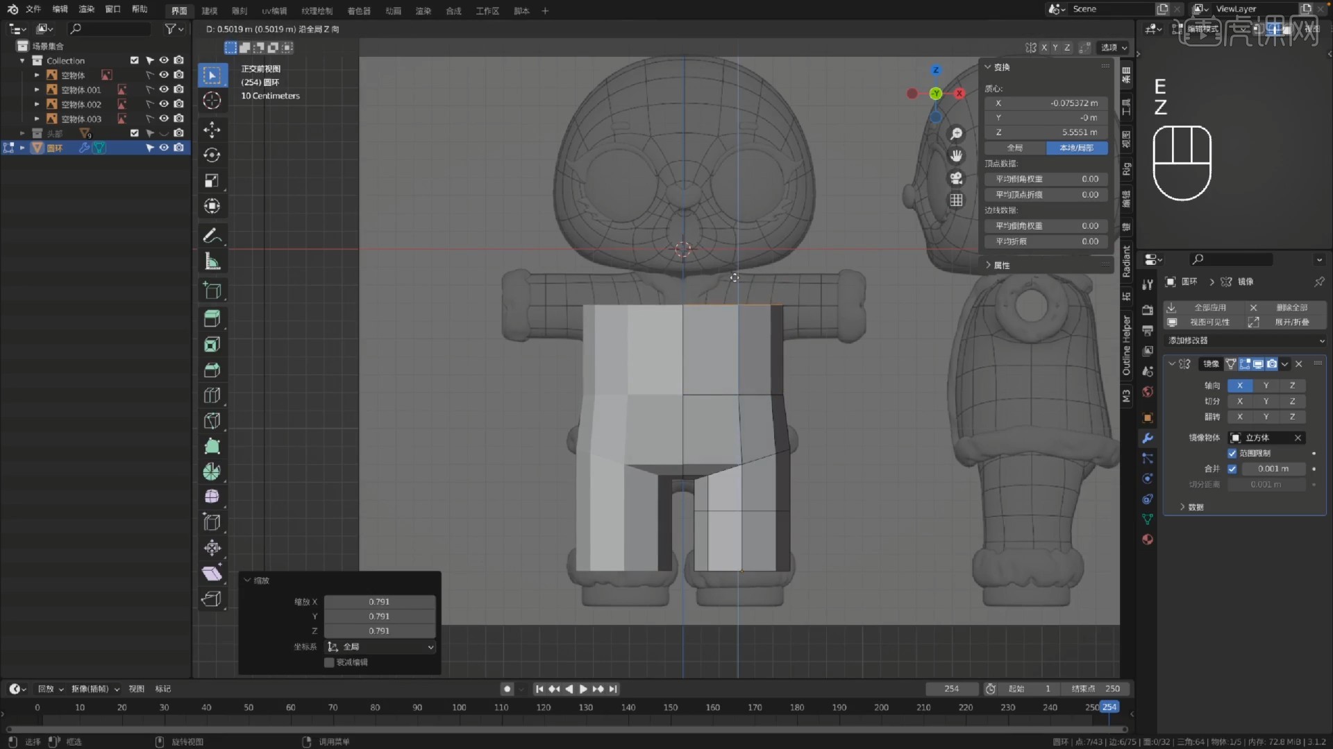1333x749 pixels.
Task: Choose the Knife tool
Action: pos(212,421)
